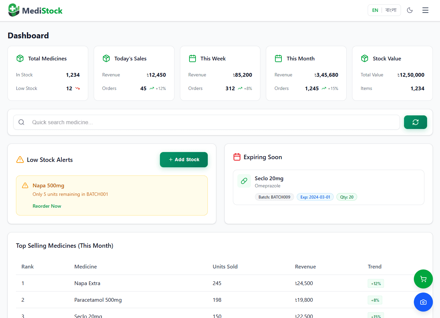Click the green refresh icon beside the search bar
The width and height of the screenshot is (440, 318).
415,122
